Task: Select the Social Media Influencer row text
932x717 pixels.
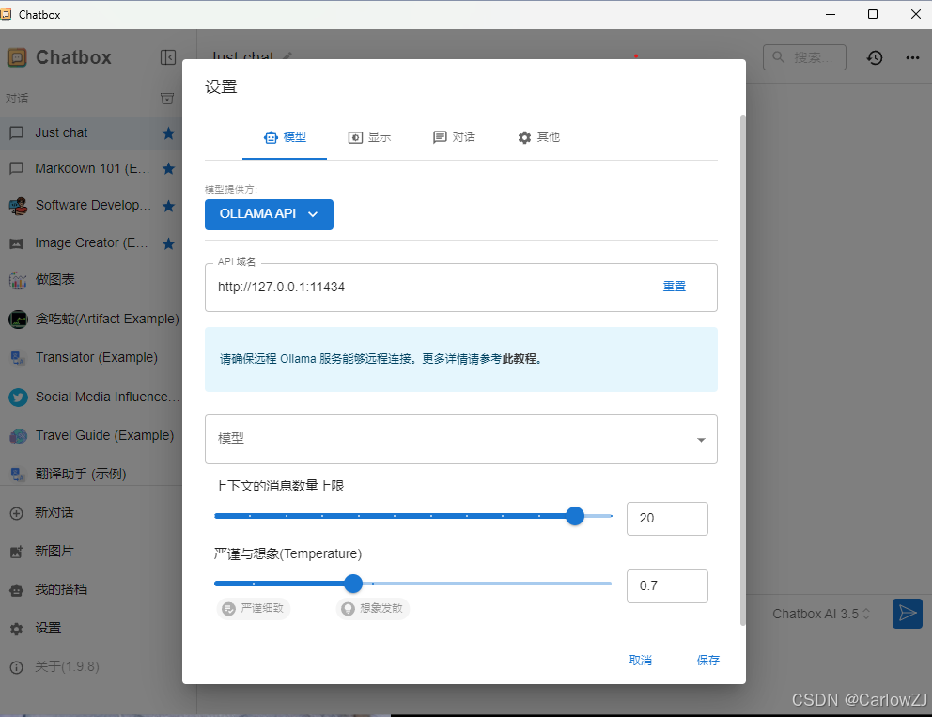Action: [x=108, y=397]
